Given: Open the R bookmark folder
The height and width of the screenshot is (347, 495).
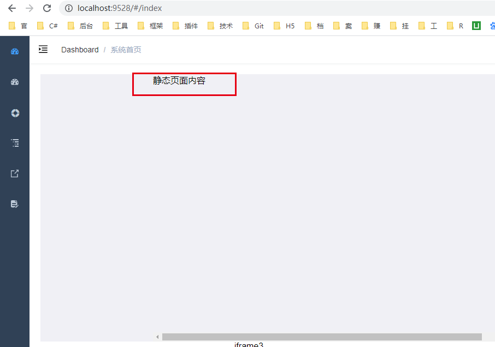Looking at the screenshot, I should [455, 26].
